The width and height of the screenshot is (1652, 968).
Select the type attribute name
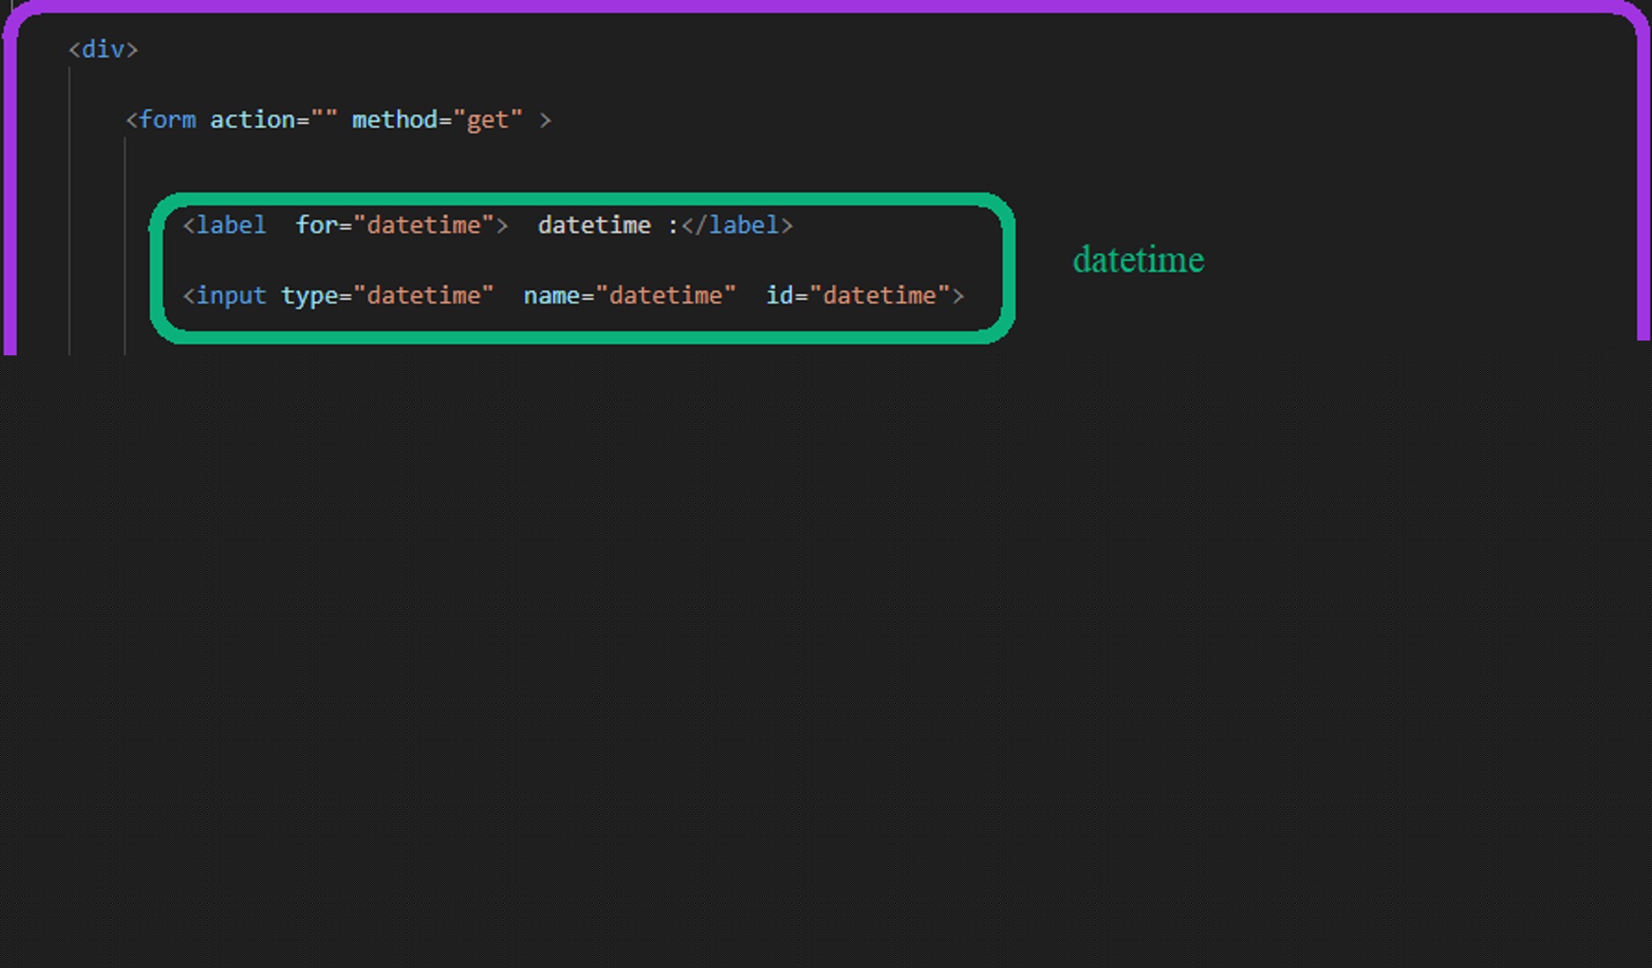pos(310,296)
